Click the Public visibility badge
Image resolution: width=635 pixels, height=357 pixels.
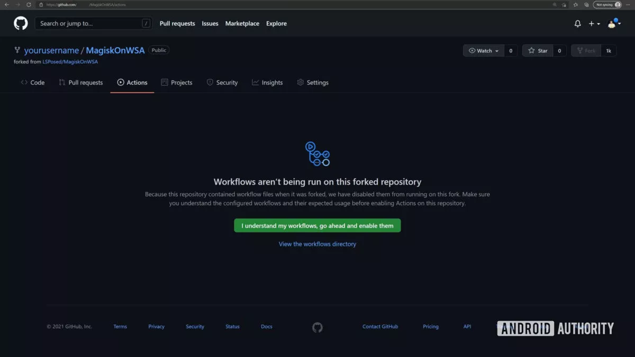click(159, 50)
